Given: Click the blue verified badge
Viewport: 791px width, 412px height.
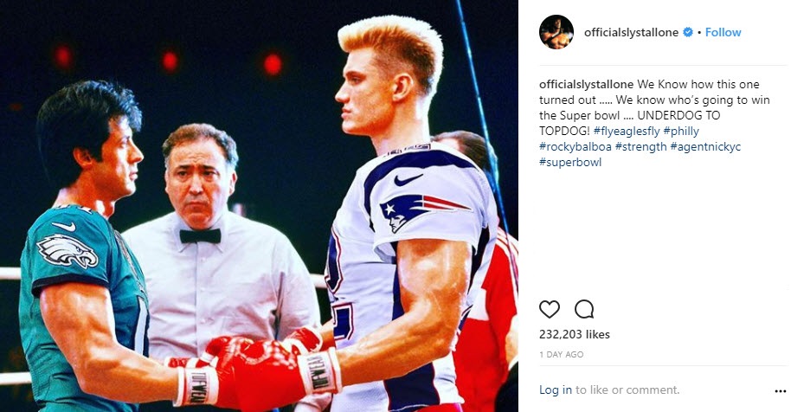Looking at the screenshot, I should coord(688,32).
